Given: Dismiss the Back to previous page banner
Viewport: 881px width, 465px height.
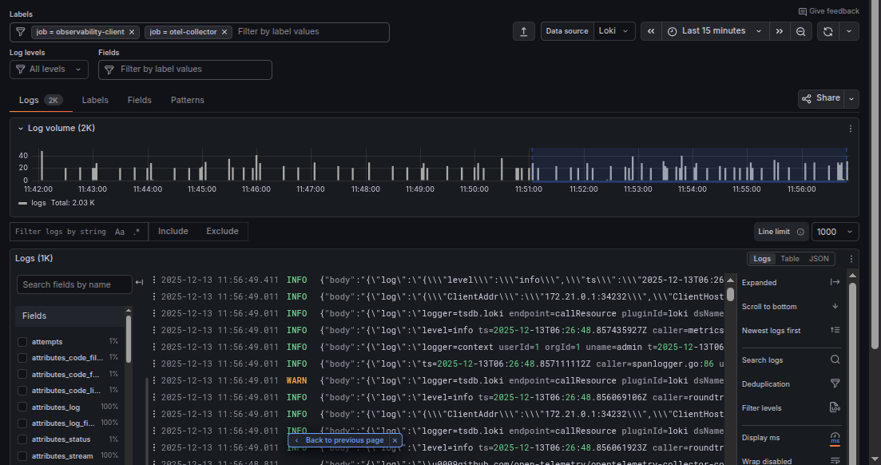Looking at the screenshot, I should tap(395, 440).
